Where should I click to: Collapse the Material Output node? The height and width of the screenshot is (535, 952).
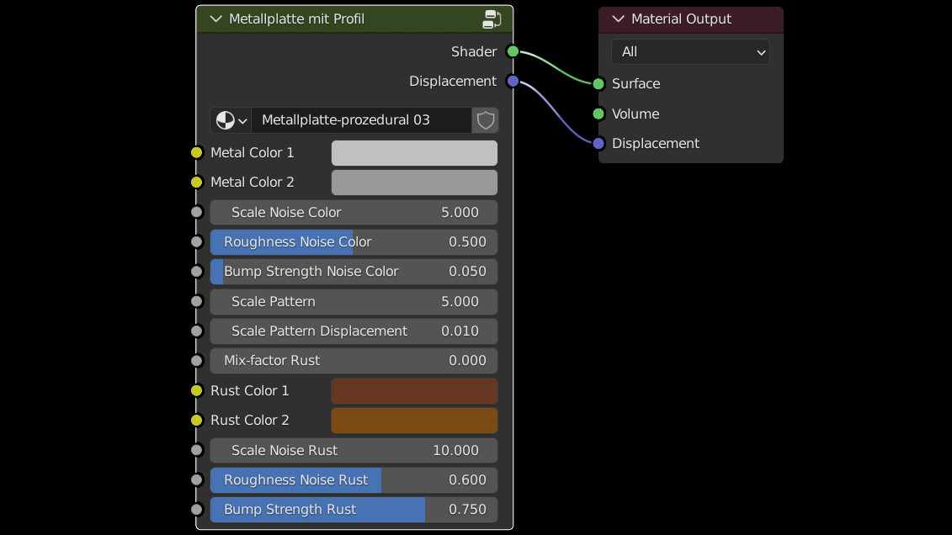click(x=619, y=19)
